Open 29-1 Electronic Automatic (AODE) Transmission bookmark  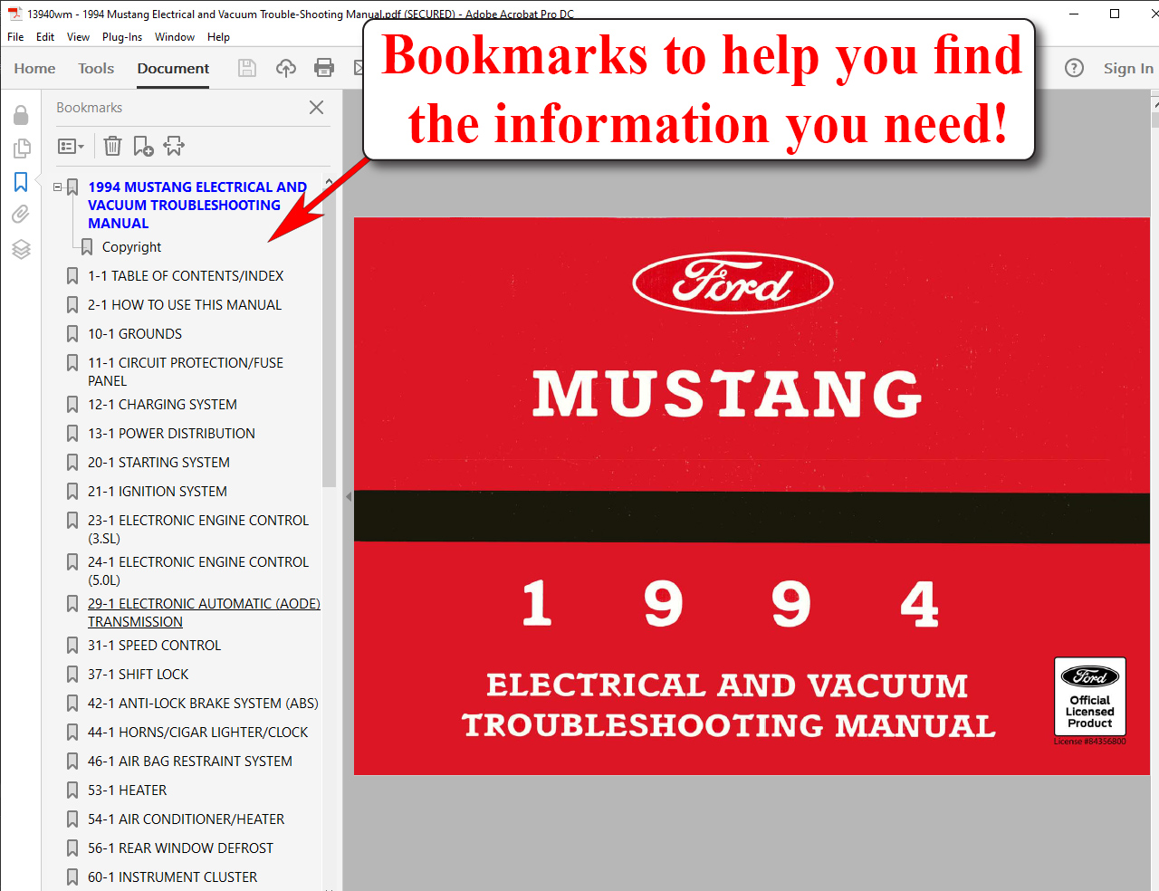pos(204,612)
